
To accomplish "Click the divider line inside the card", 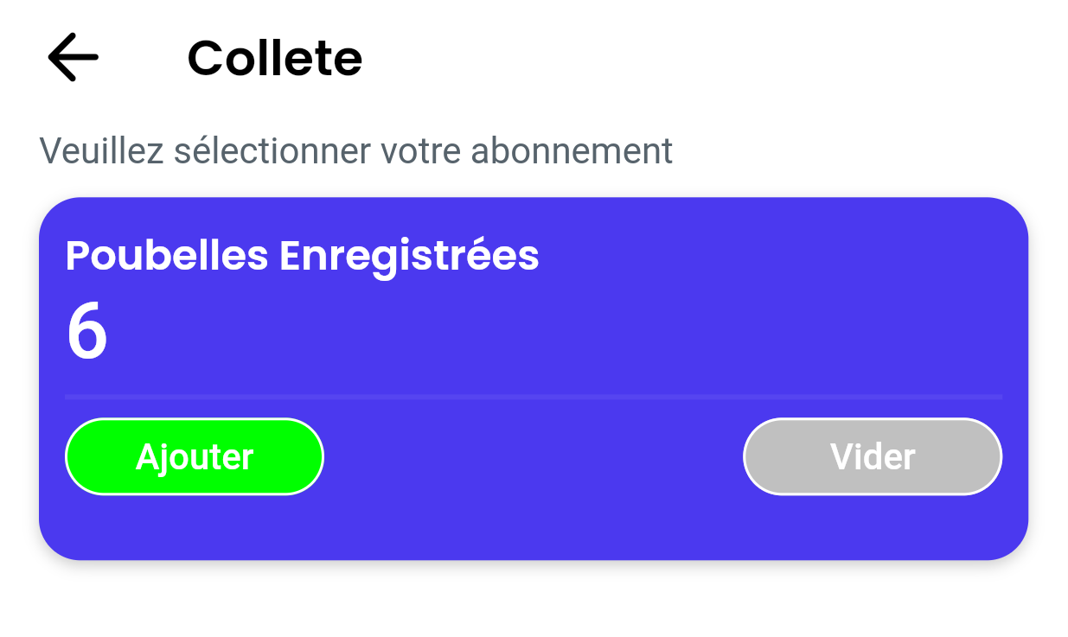I will point(534,397).
